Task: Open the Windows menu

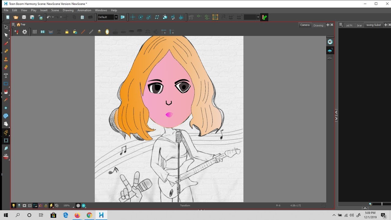Action: (101, 10)
